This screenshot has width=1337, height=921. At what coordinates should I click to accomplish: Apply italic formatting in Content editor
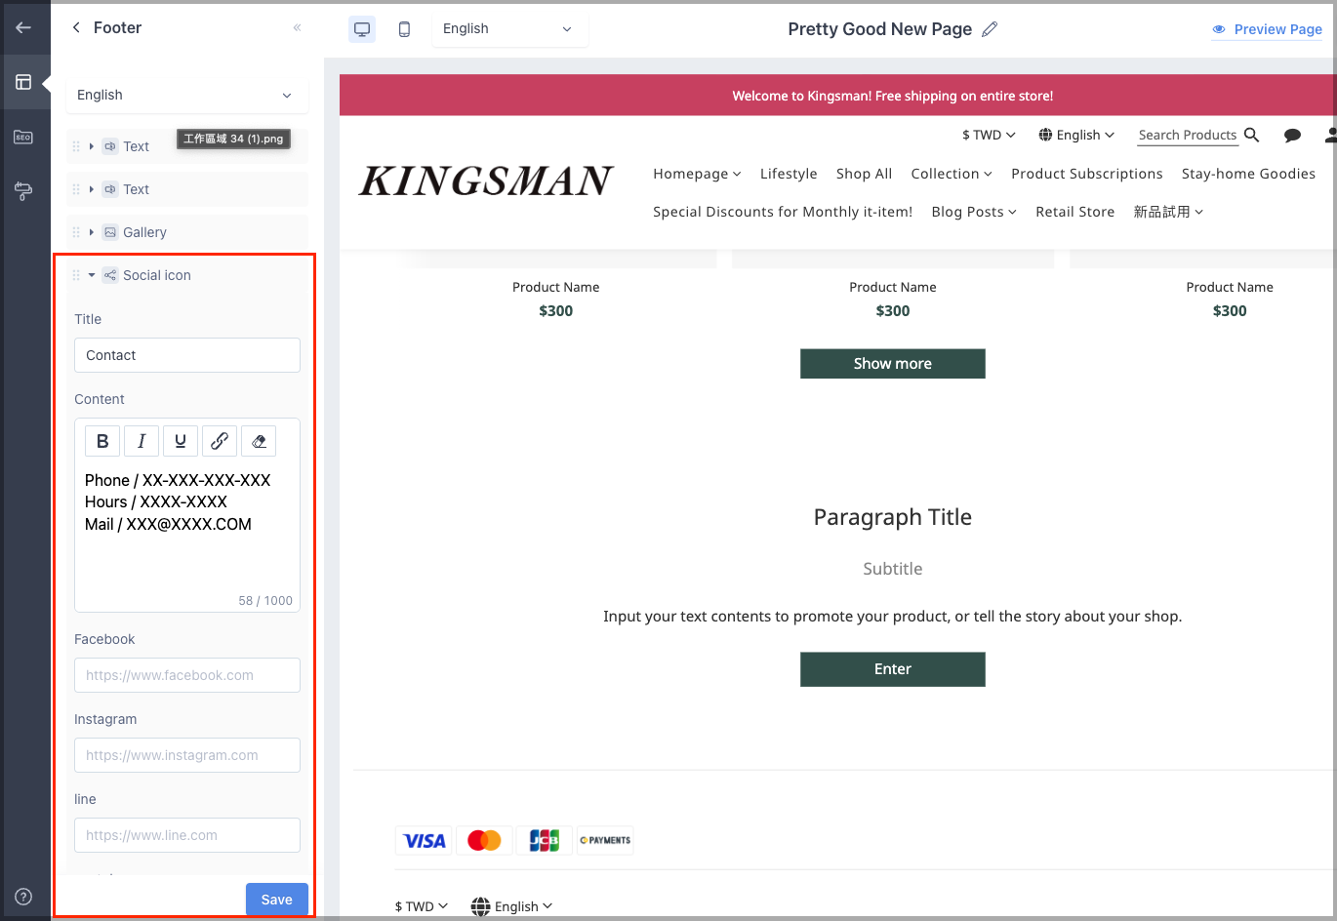[x=142, y=441]
